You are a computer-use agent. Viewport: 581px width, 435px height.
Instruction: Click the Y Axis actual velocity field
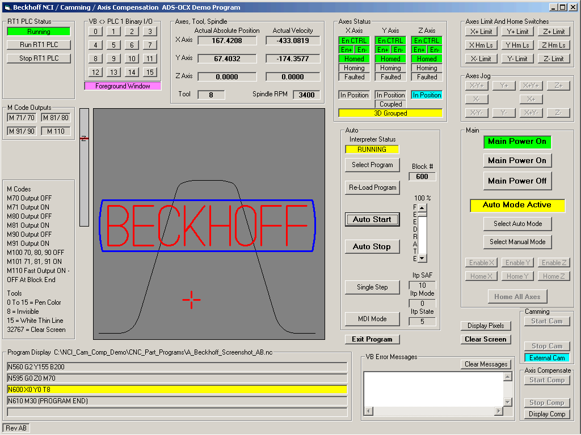293,59
